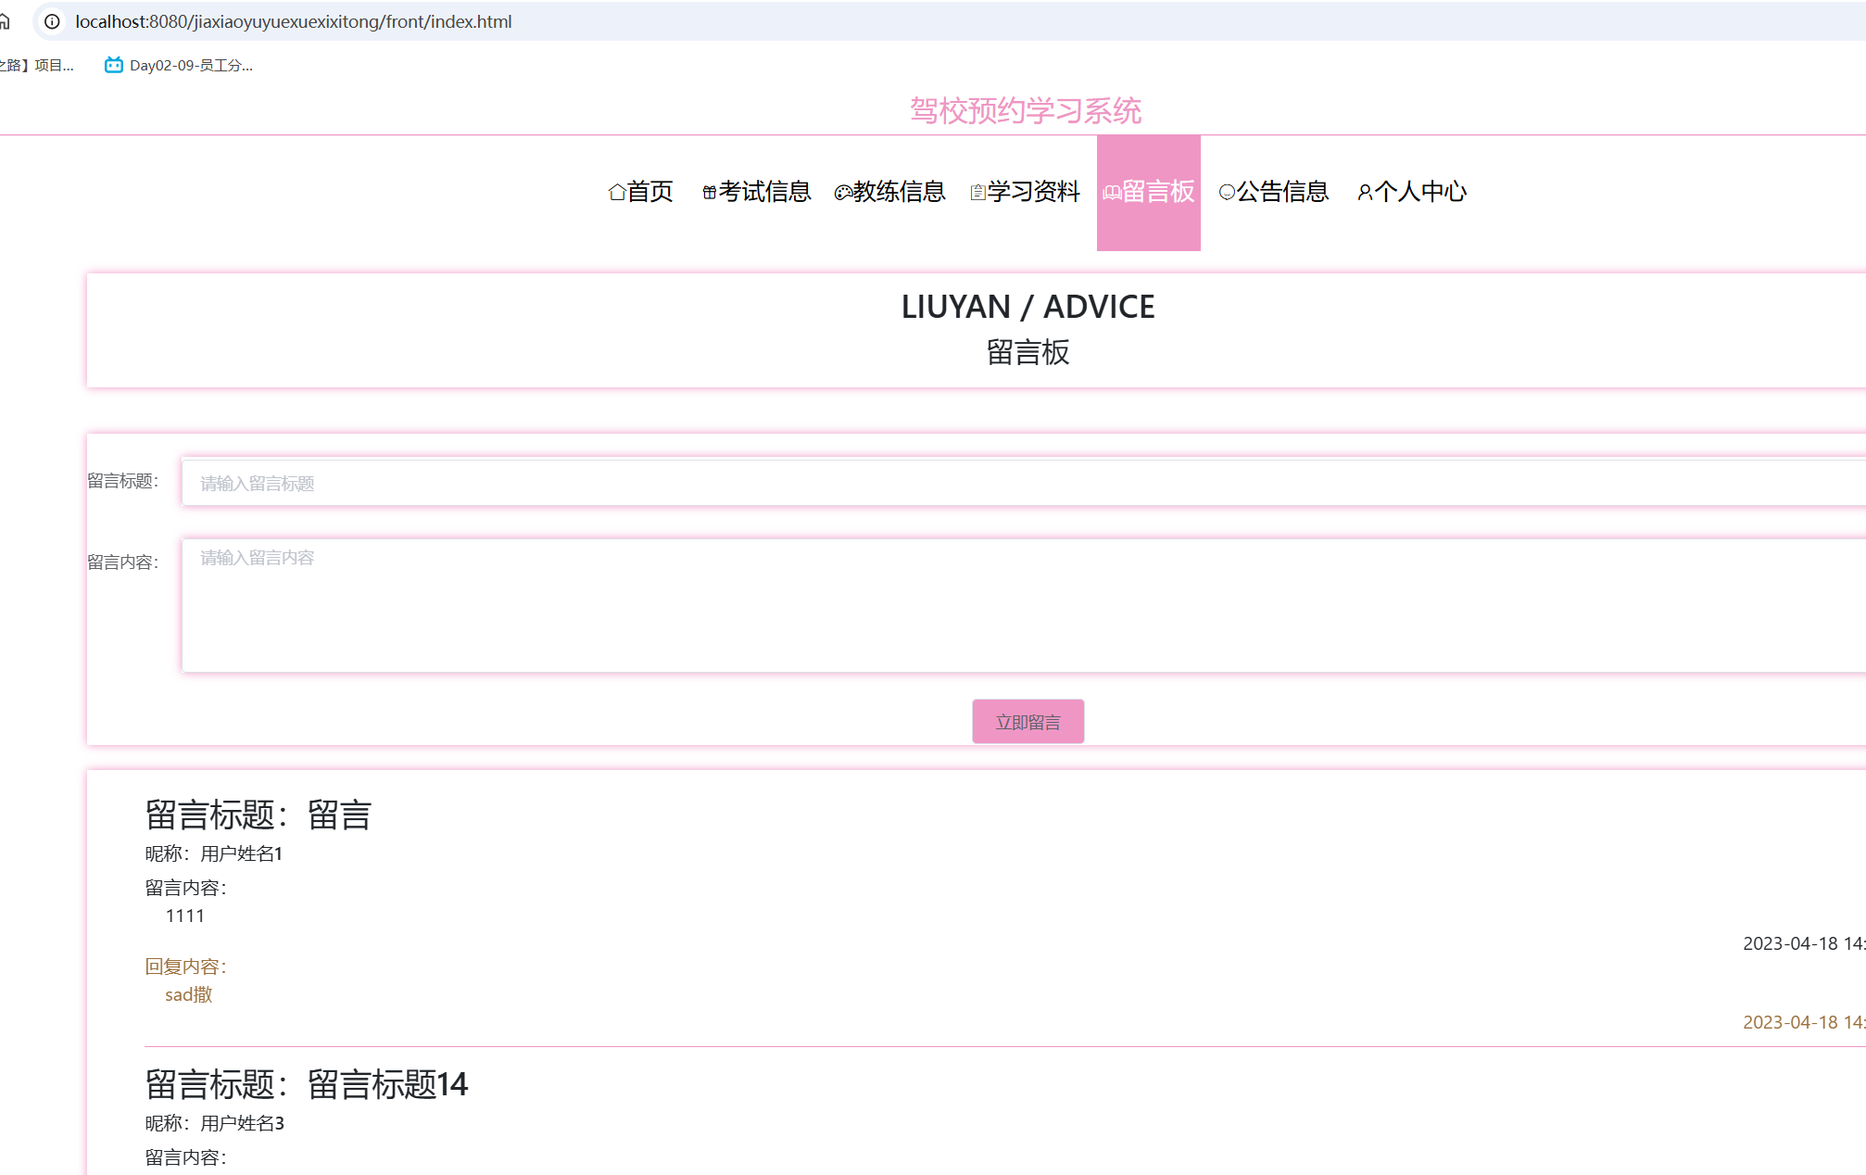The image size is (1866, 1175).
Task: Click the LIUYAN / ADVICE heading
Action: click(1028, 307)
